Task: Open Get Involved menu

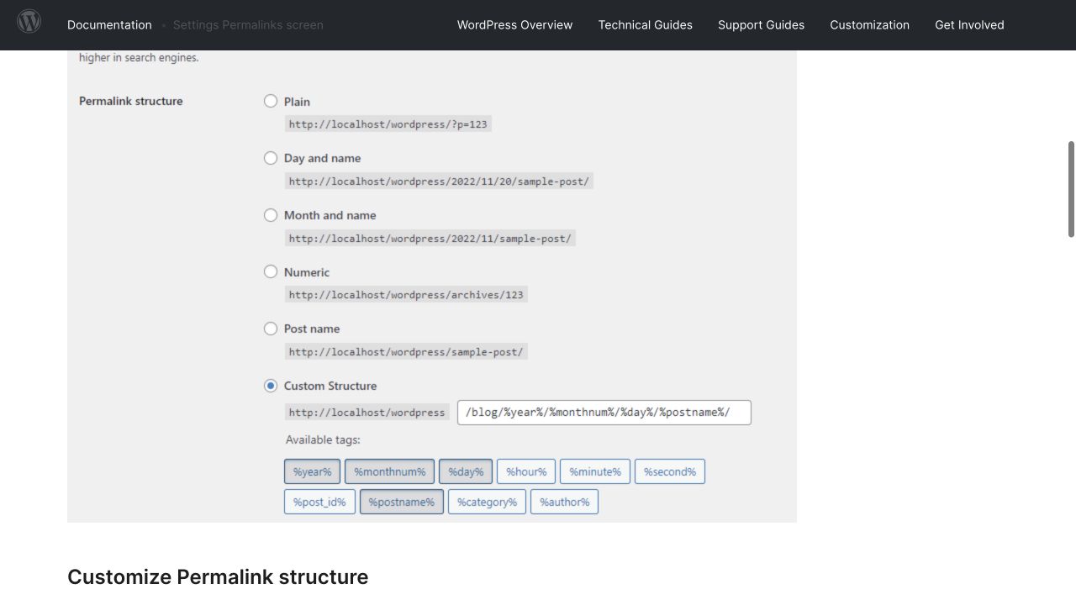Action: 969,25
